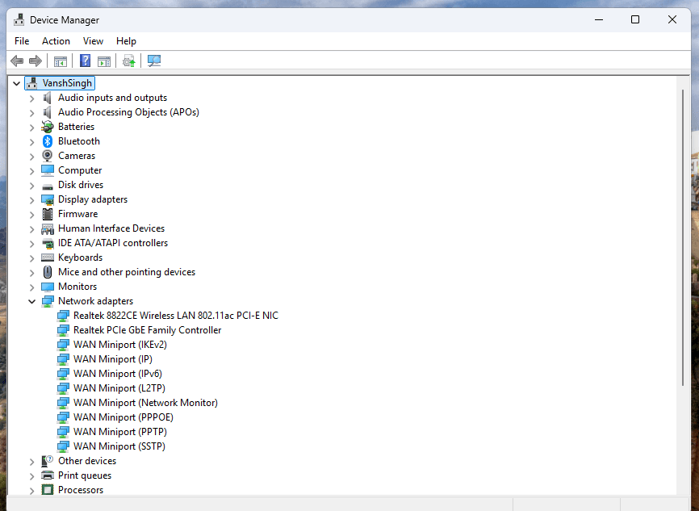Screen dimensions: 699x511
Task: Click Scan for hardware changes toolbar icon
Action: point(154,61)
